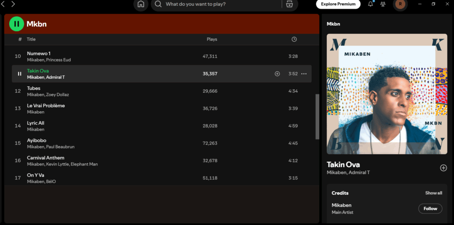The width and height of the screenshot is (454, 225).
Task: Click duration 4:59 of Lyric All
Action: click(293, 126)
